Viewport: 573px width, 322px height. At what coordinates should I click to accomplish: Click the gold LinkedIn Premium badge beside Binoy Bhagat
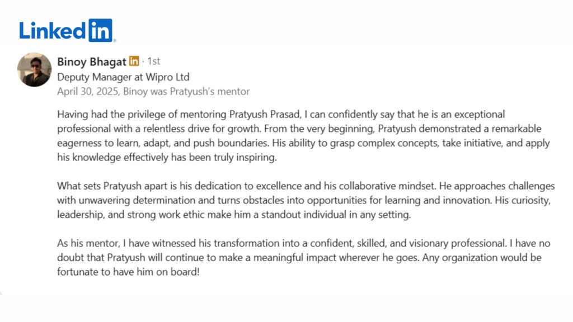click(134, 61)
